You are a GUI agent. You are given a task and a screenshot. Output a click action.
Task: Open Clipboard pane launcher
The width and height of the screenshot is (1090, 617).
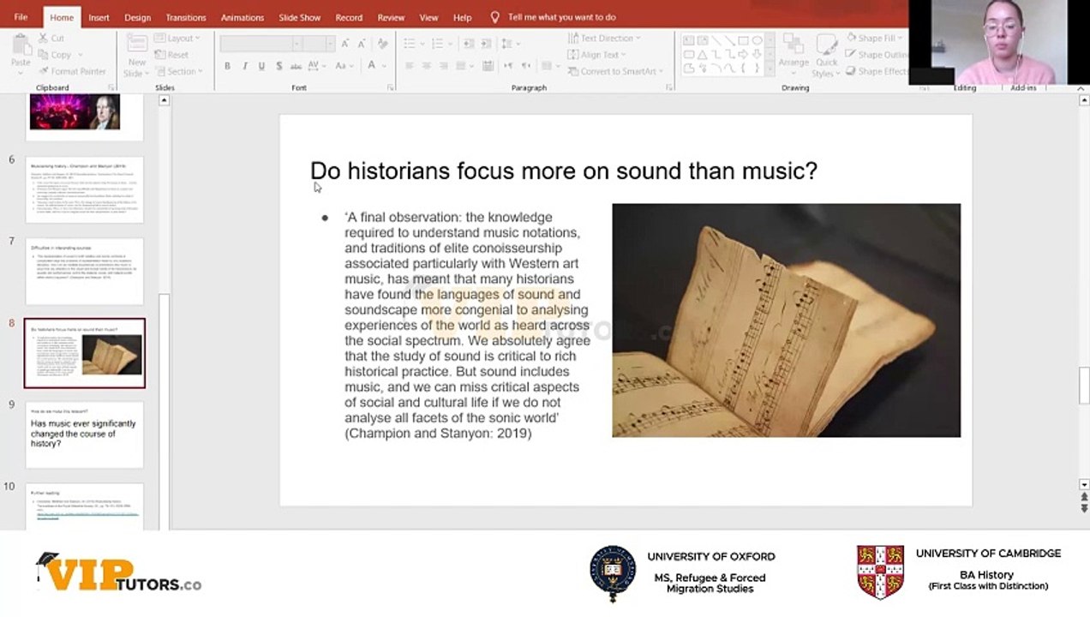(111, 88)
